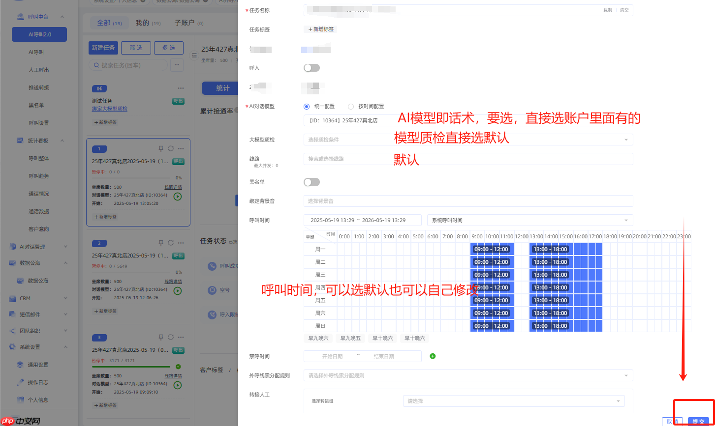Click the pin icon on task card 1
716x426 pixels.
coord(160,148)
